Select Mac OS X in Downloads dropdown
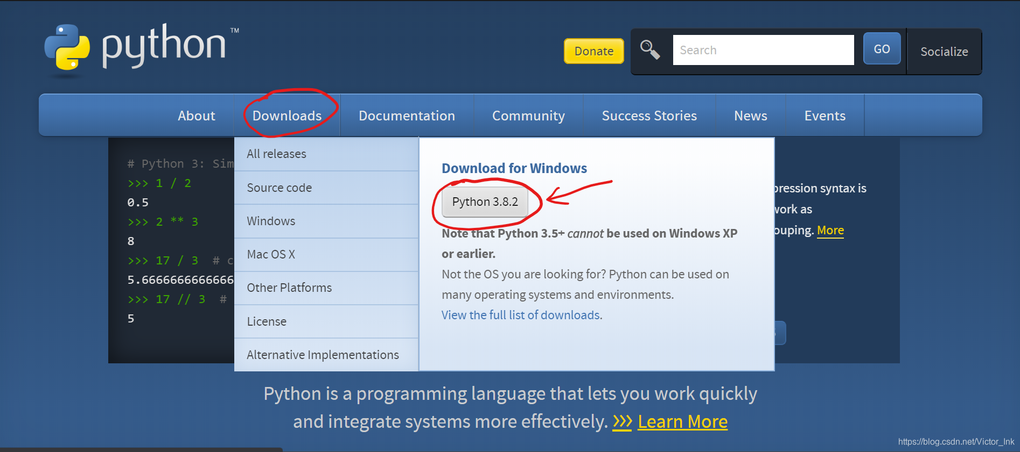This screenshot has width=1020, height=452. point(326,254)
